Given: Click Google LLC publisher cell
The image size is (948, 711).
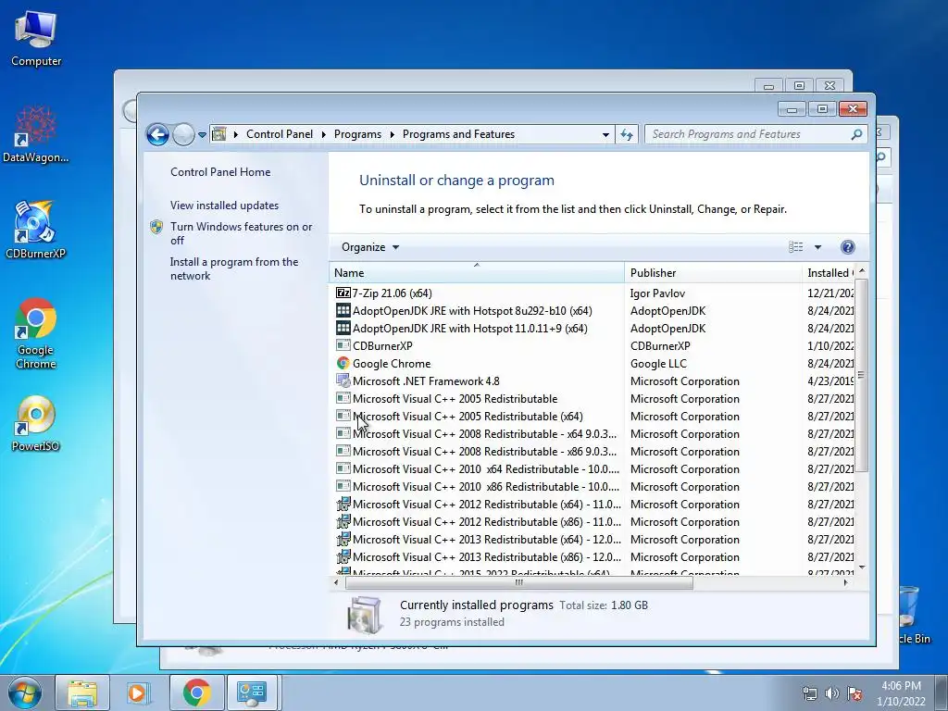Looking at the screenshot, I should tap(658, 363).
